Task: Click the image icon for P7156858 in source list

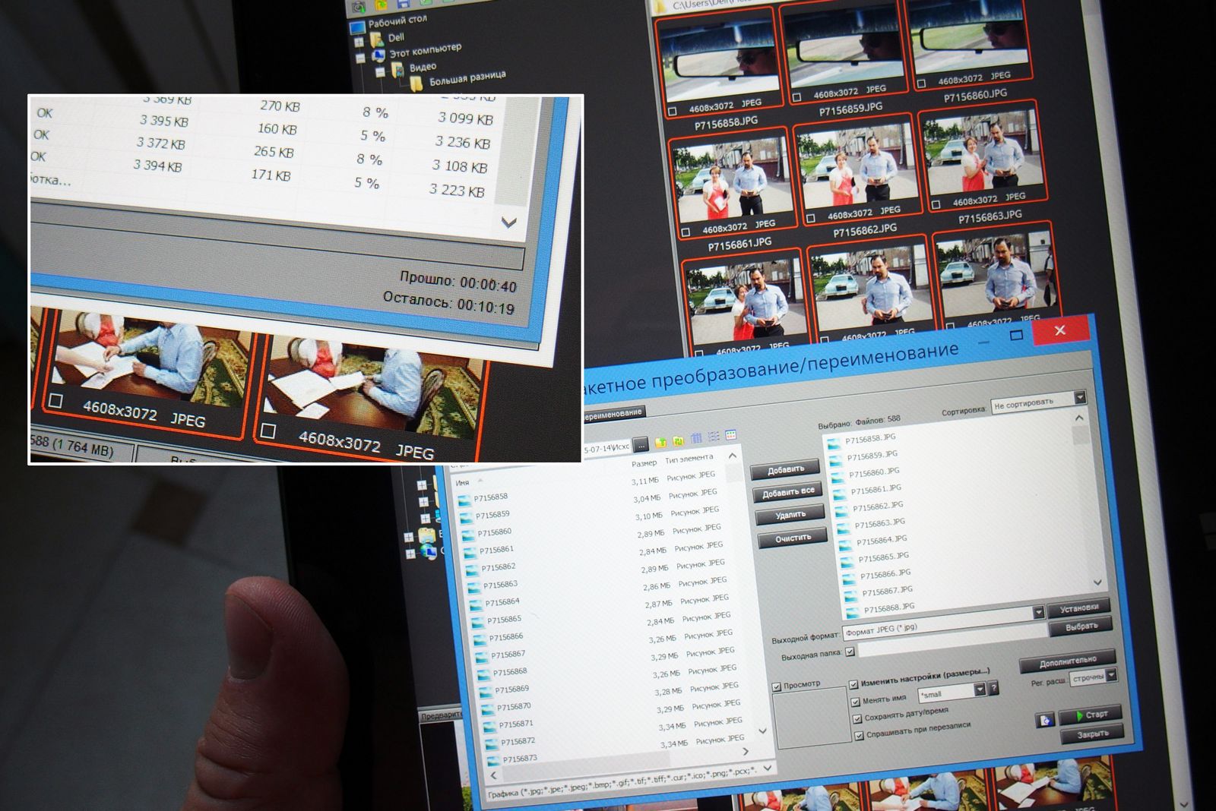Action: (464, 500)
